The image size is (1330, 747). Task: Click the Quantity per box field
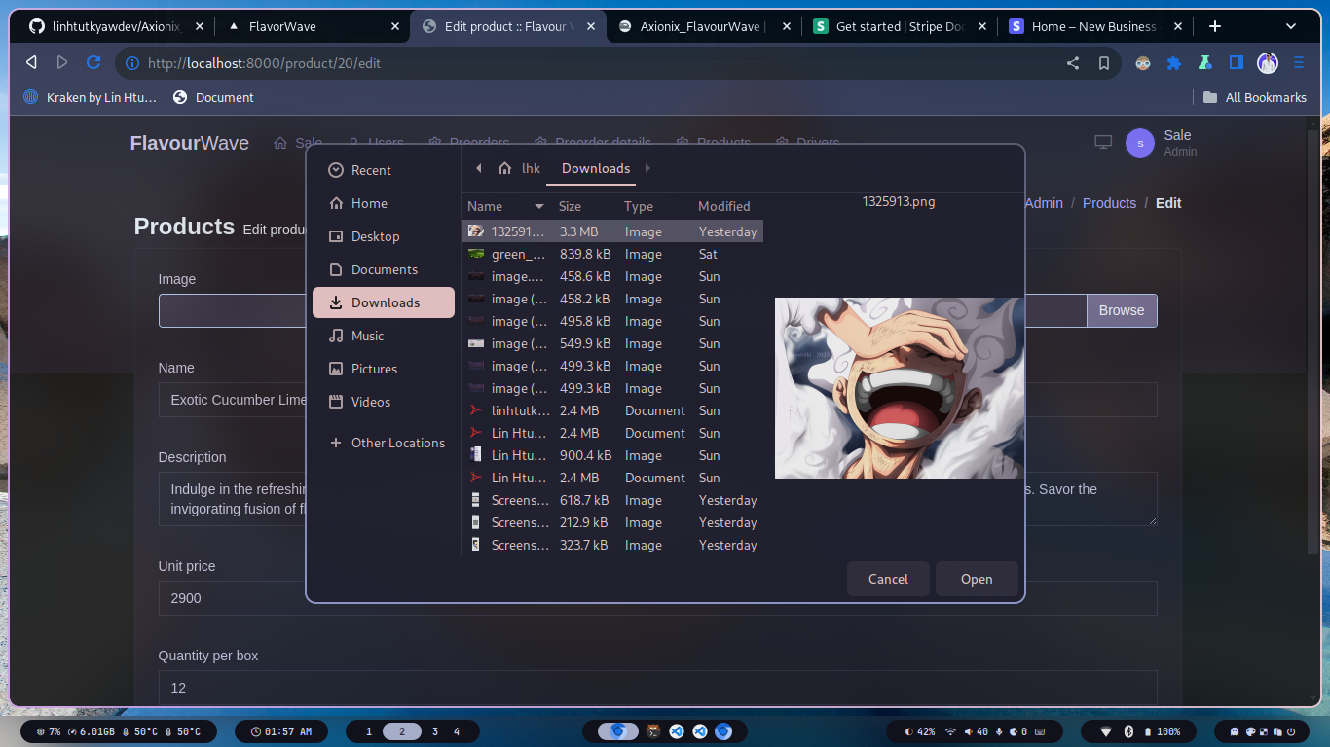(657, 688)
